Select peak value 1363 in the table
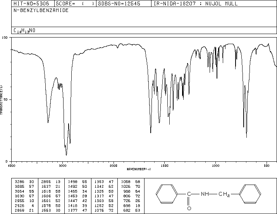Screen dimensions: 277x214 (x=99, y=182)
